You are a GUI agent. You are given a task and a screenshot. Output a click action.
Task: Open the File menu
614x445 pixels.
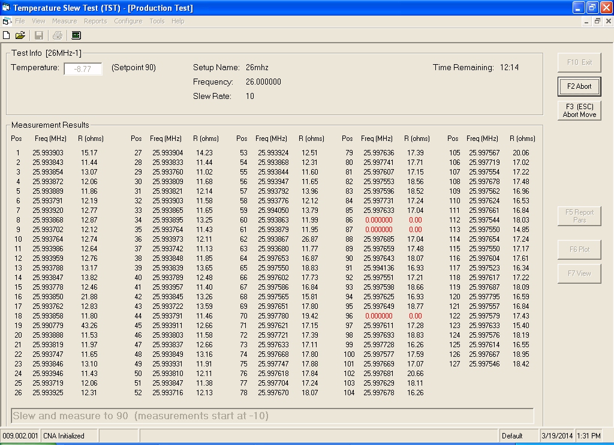click(20, 21)
